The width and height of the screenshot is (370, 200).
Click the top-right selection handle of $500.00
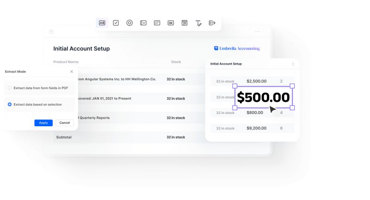[292, 86]
